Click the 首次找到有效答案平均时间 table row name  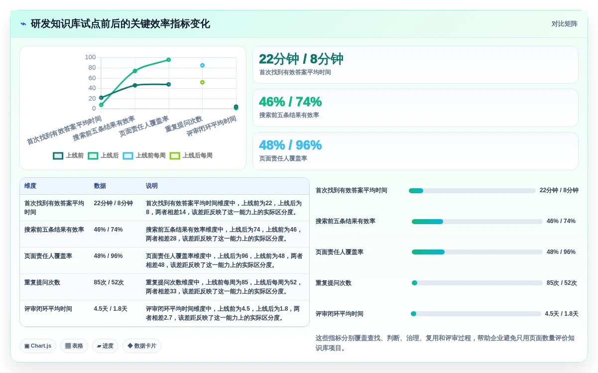click(54, 208)
